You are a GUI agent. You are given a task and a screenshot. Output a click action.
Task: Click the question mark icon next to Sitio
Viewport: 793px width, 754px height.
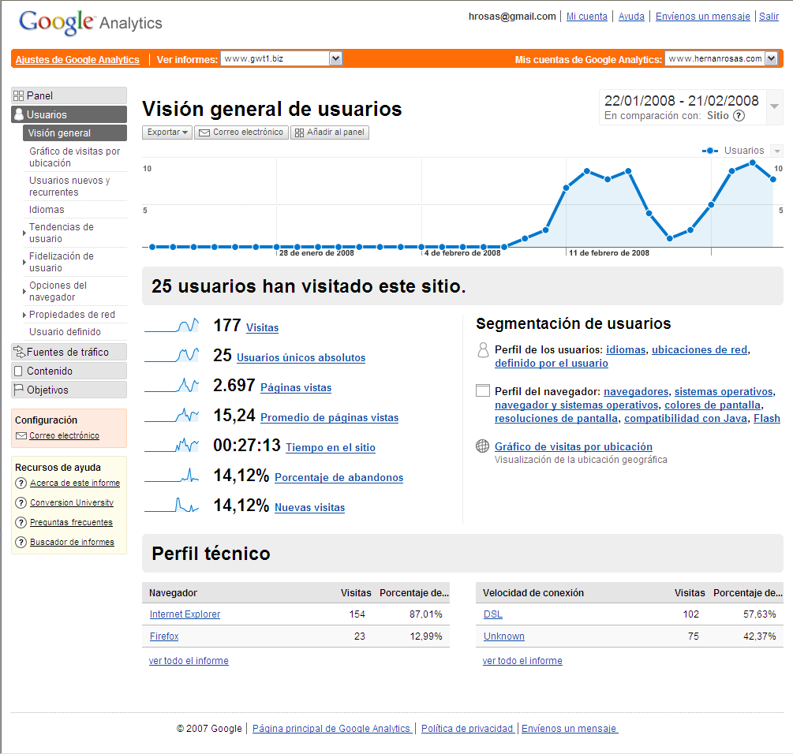pyautogui.click(x=739, y=116)
